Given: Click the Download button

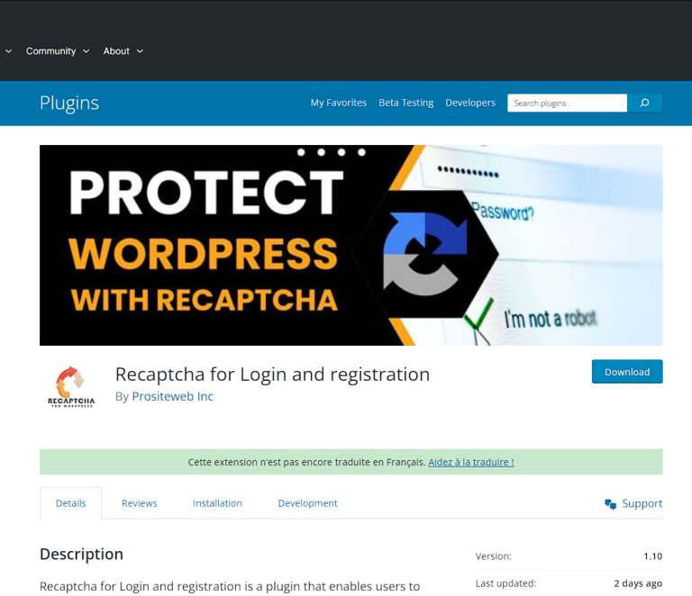Looking at the screenshot, I should (x=627, y=372).
